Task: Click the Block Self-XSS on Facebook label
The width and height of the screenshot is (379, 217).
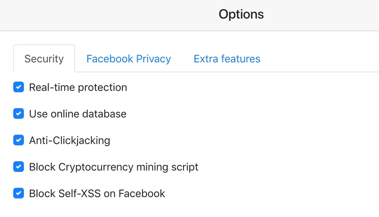Action: 97,194
